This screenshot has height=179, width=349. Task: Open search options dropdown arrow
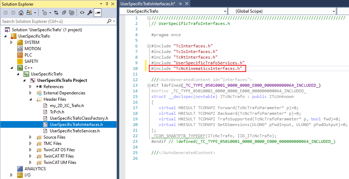click(114, 21)
